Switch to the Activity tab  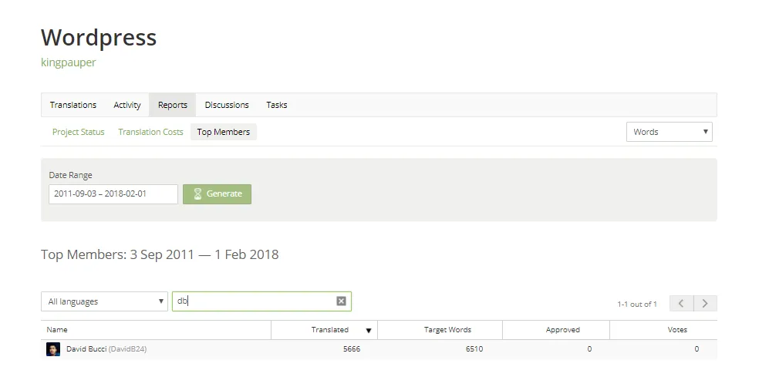[x=127, y=105]
